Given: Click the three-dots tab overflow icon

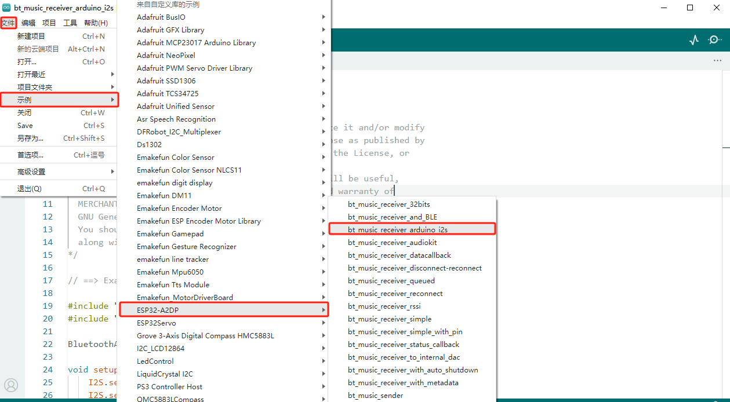Looking at the screenshot, I should tap(718, 60).
